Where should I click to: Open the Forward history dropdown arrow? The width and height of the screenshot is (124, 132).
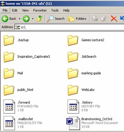click(33, 19)
